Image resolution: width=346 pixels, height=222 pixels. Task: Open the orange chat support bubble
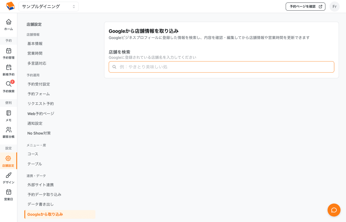334,210
